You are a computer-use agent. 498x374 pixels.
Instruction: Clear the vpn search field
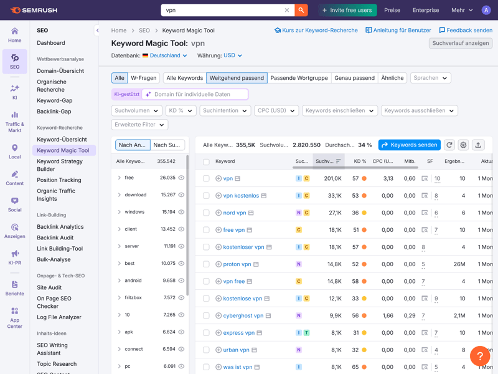pyautogui.click(x=287, y=10)
